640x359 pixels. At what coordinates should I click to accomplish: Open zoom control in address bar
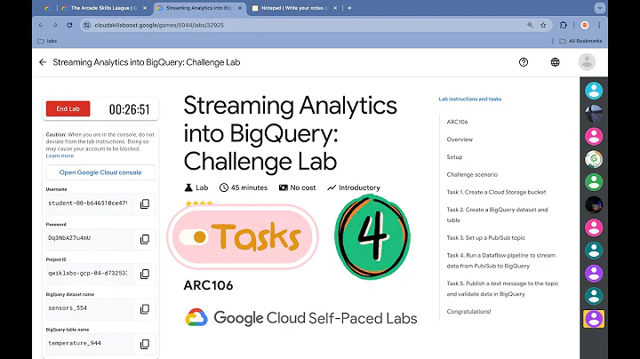pos(530,25)
